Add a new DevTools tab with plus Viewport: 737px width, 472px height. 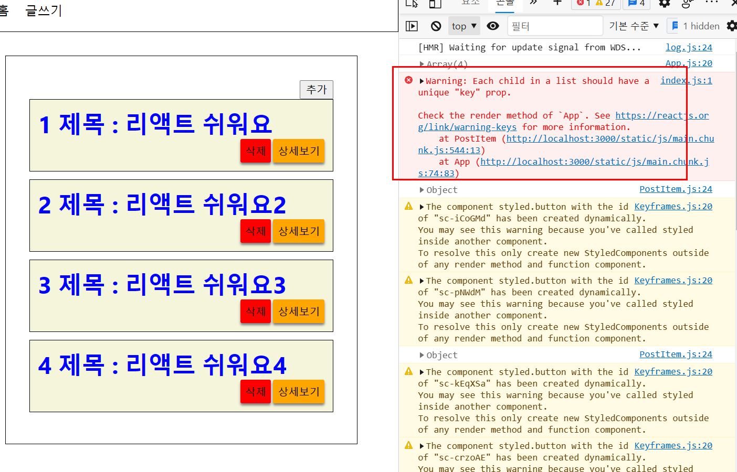557,3
